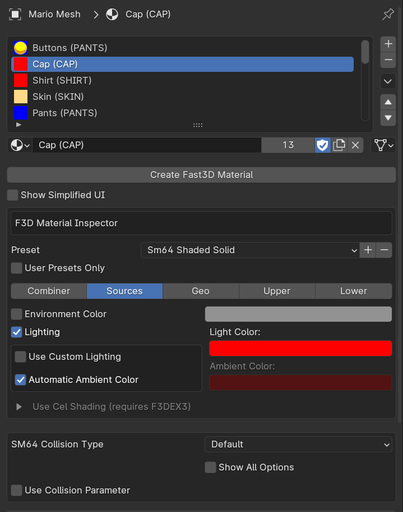
Task: Click the dark red Ambient Color swatch
Action: (x=300, y=383)
